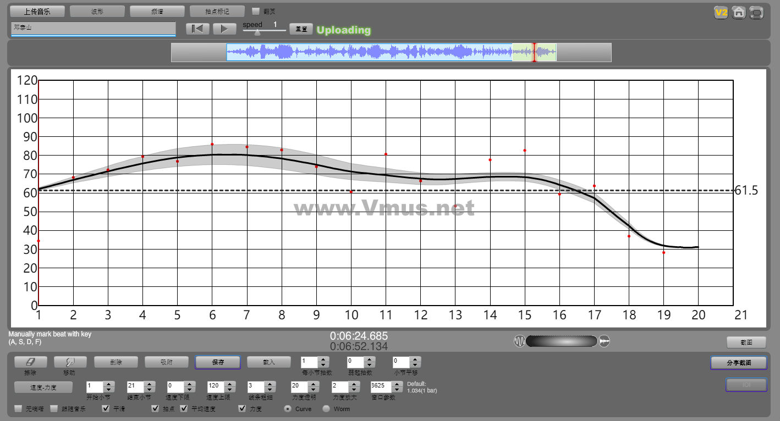
Task: Increase the 结束小节 end-bar value by one
Action: [x=149, y=384]
